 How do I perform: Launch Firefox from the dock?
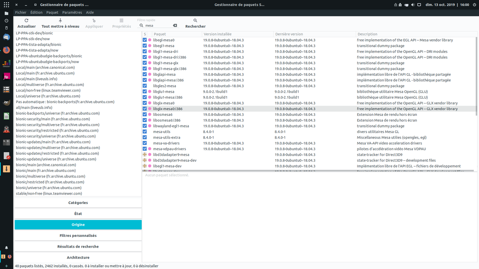(6, 50)
